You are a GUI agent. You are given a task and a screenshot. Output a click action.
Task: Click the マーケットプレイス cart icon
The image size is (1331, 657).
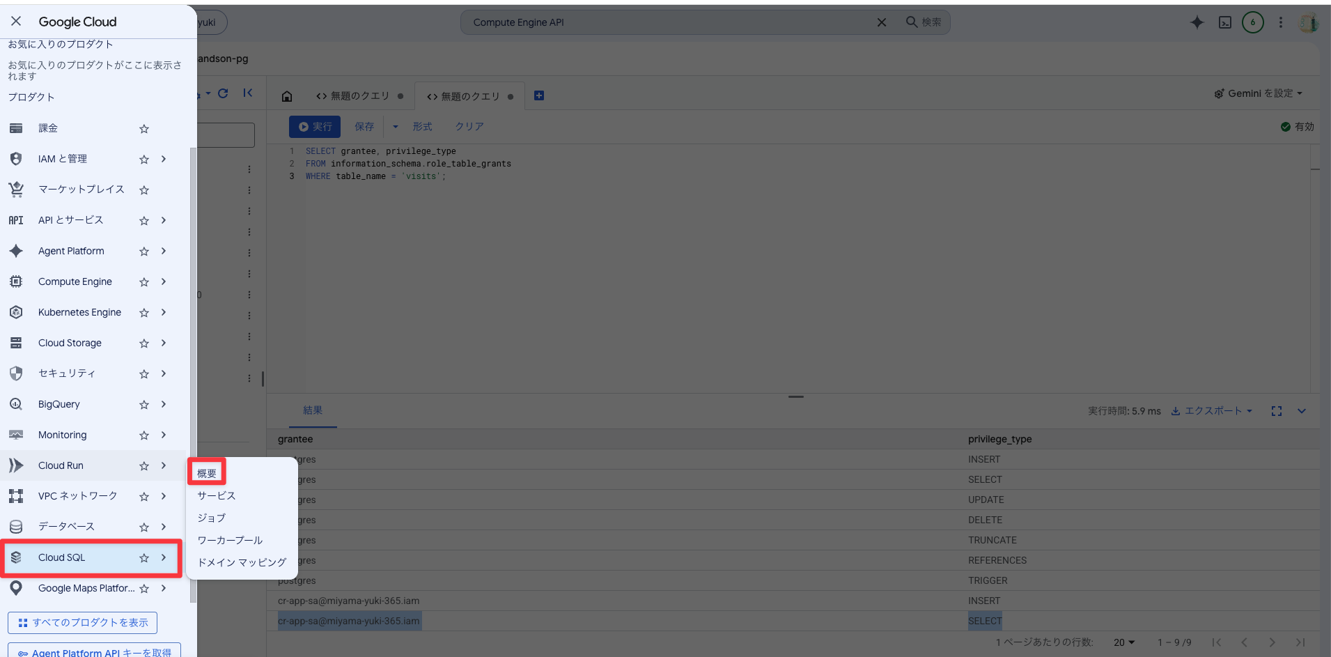[16, 190]
